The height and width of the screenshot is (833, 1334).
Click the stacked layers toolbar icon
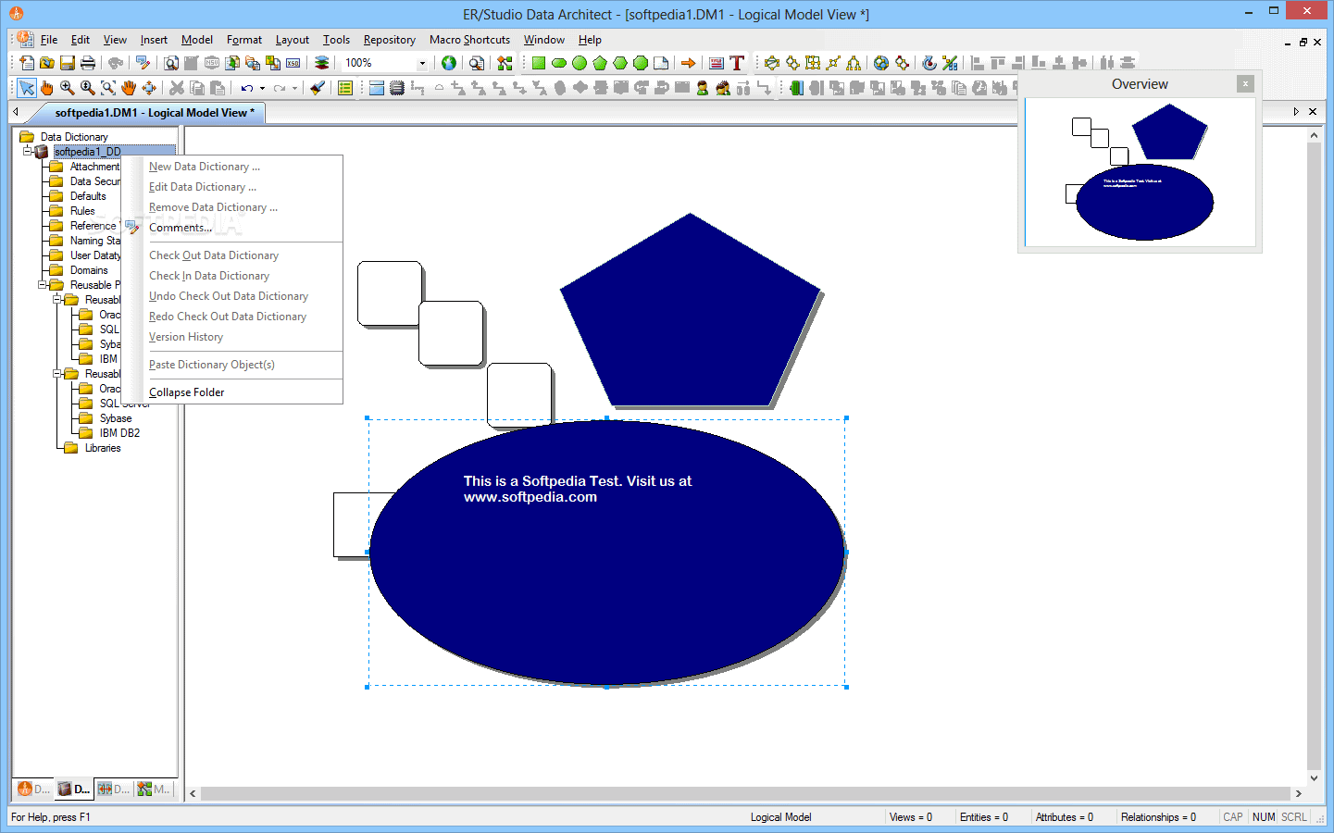[x=321, y=63]
